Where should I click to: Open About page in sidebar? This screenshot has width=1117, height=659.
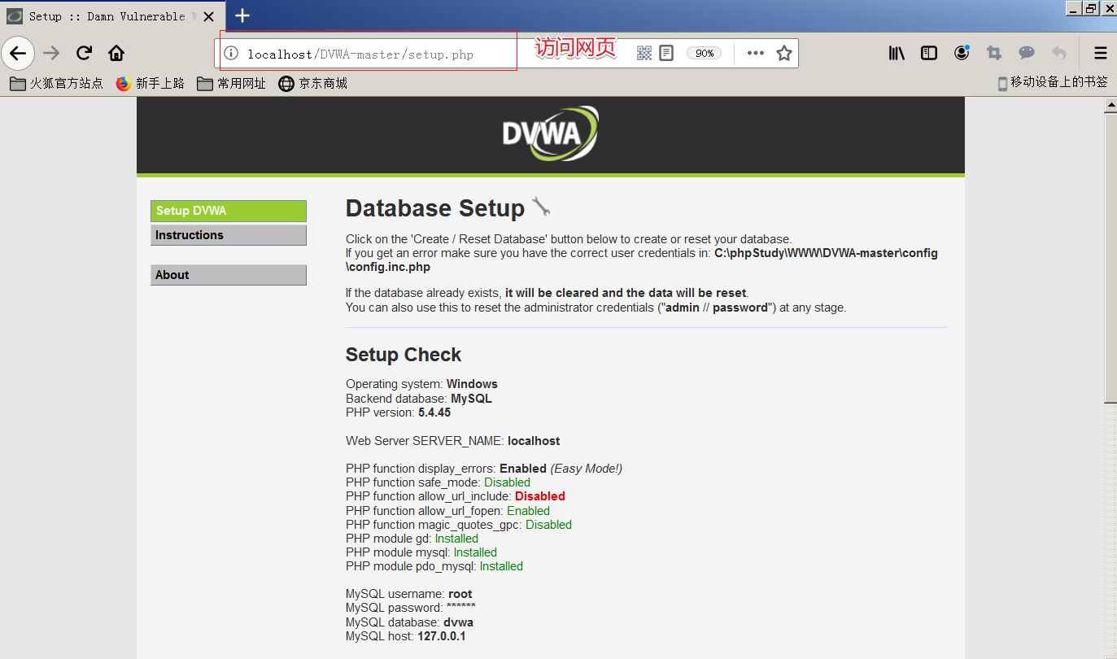point(229,275)
